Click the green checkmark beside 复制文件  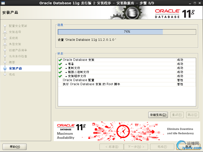(x=60, y=68)
